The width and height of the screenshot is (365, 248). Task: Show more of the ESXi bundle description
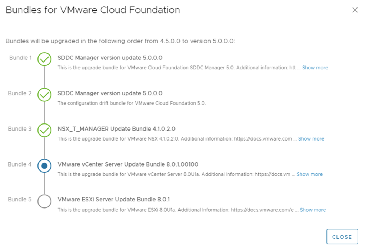click(x=313, y=210)
